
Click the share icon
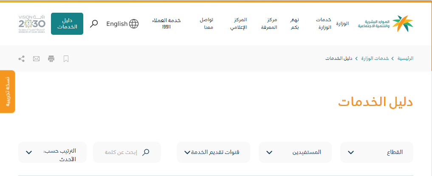[x=22, y=59]
